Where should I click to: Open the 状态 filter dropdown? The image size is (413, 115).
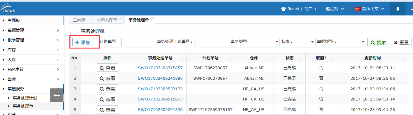[x=305, y=42]
